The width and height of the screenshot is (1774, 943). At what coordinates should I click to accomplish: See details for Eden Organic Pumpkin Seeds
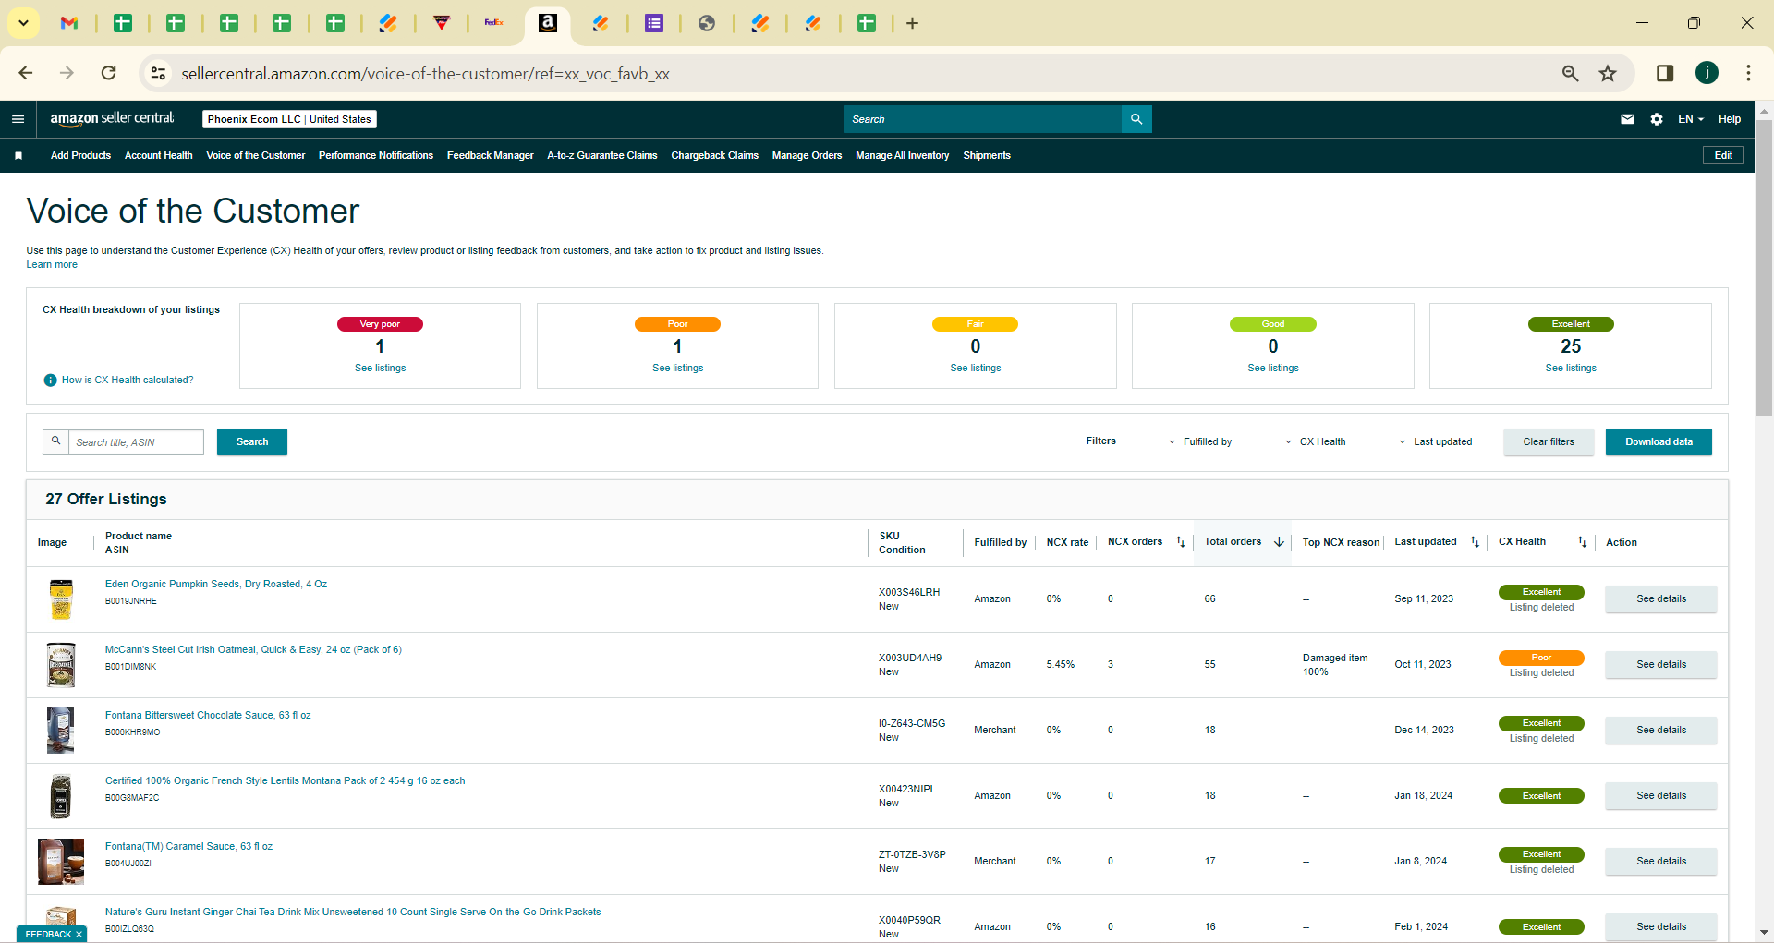point(1661,599)
